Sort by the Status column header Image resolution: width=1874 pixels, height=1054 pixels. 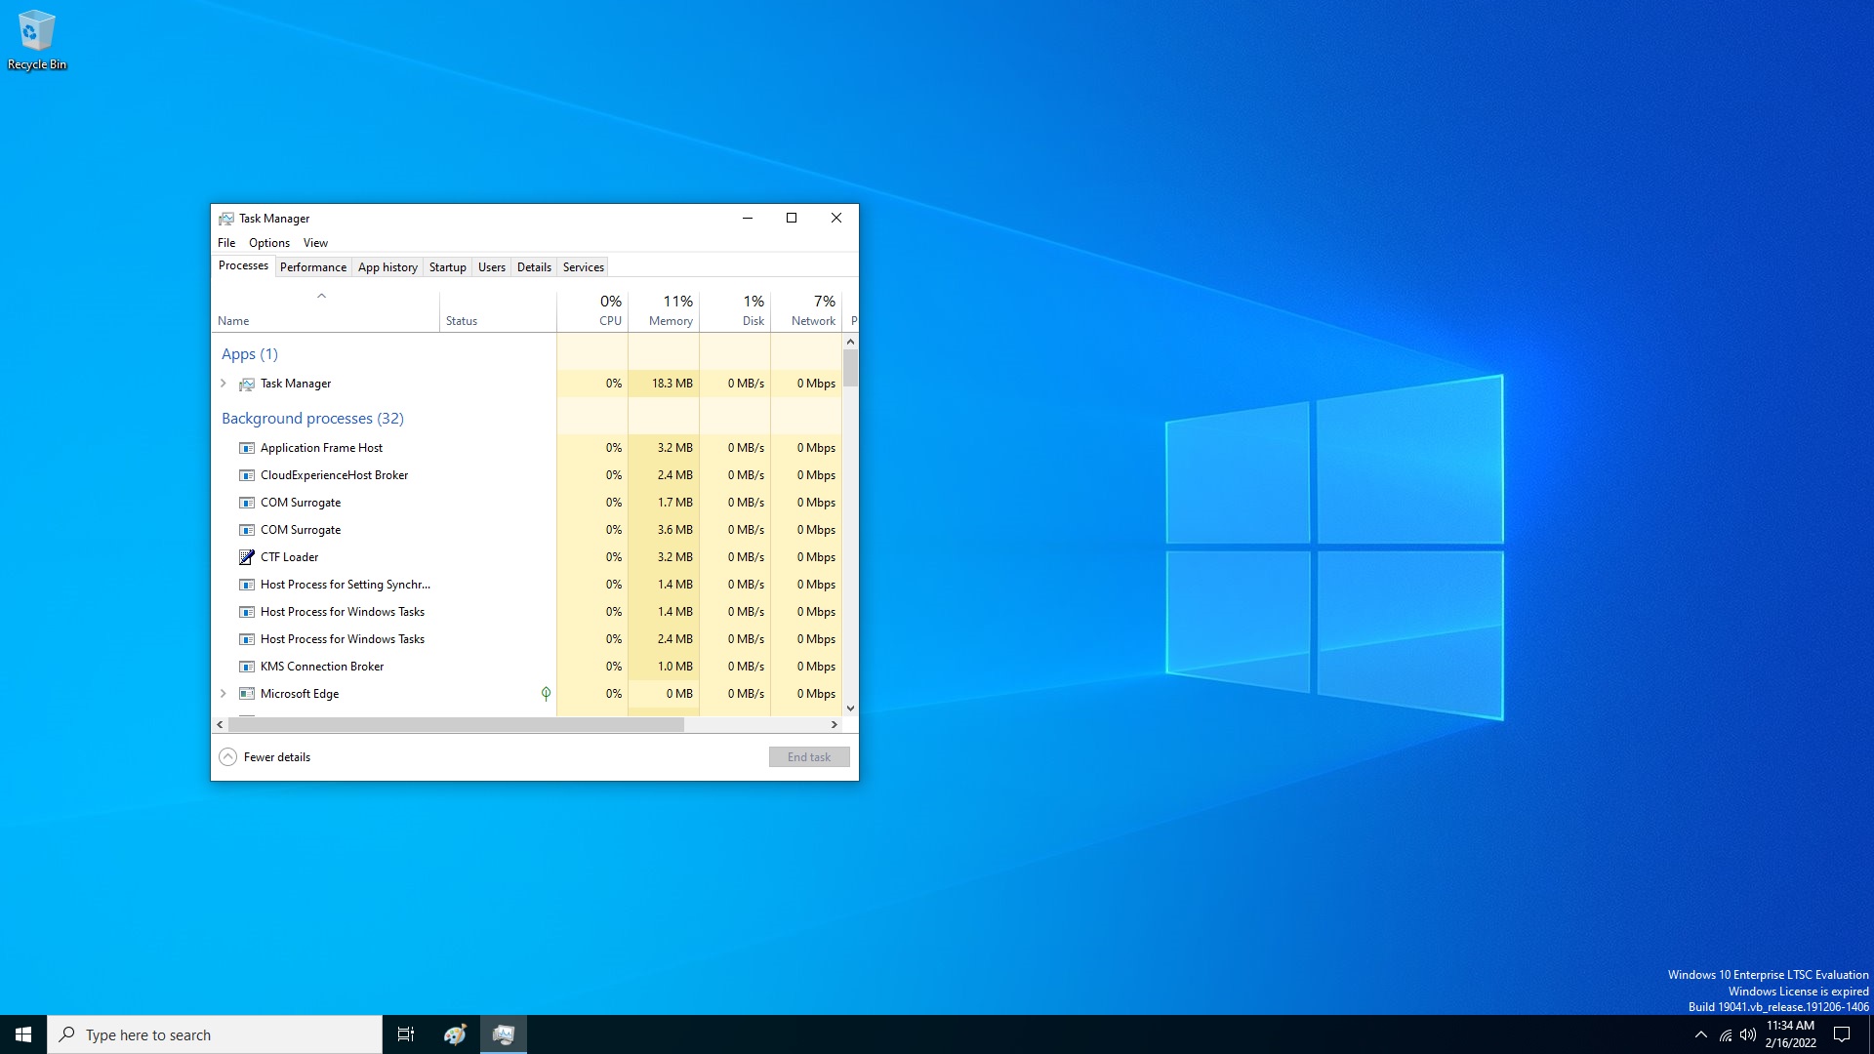[498, 312]
